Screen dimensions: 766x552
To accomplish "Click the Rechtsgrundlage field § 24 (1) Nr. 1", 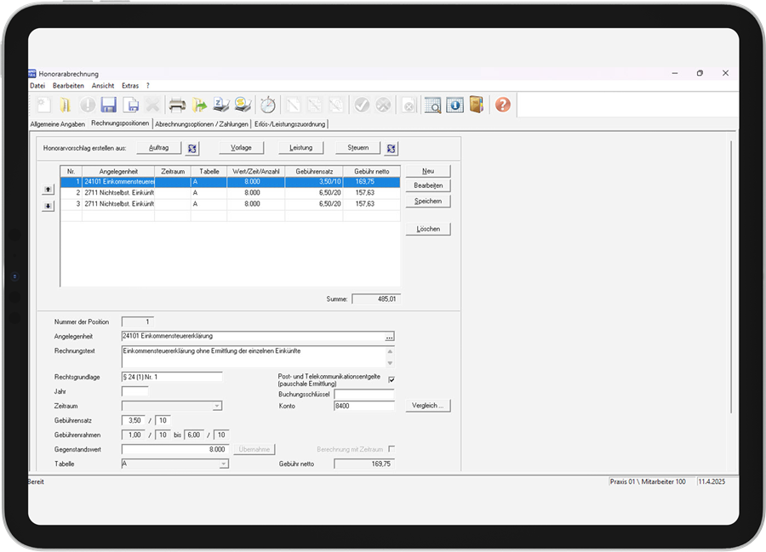I will (172, 377).
